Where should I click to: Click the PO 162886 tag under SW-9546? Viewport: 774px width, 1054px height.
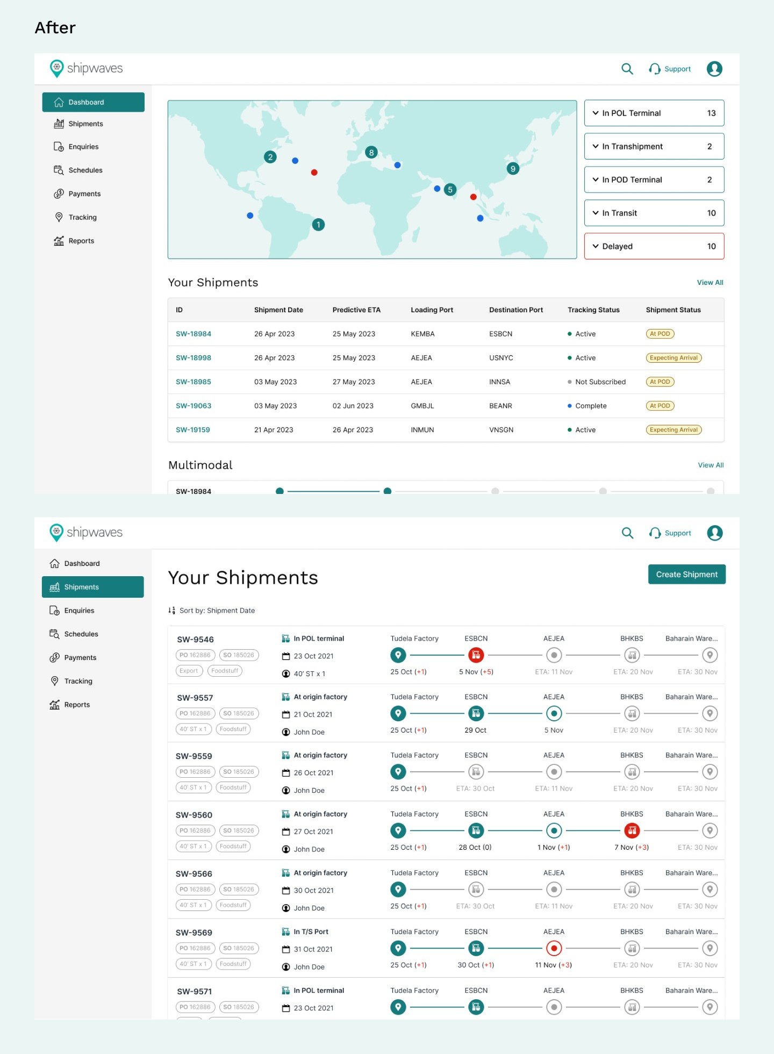[195, 655]
